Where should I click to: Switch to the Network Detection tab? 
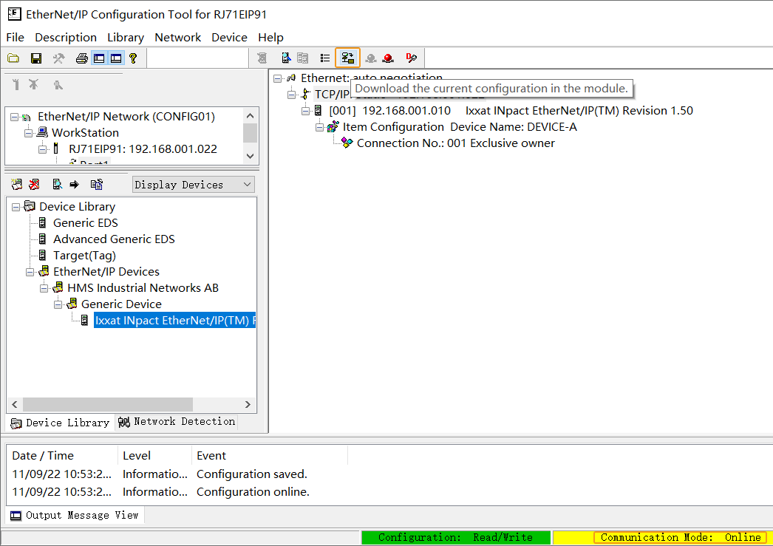pos(177,422)
